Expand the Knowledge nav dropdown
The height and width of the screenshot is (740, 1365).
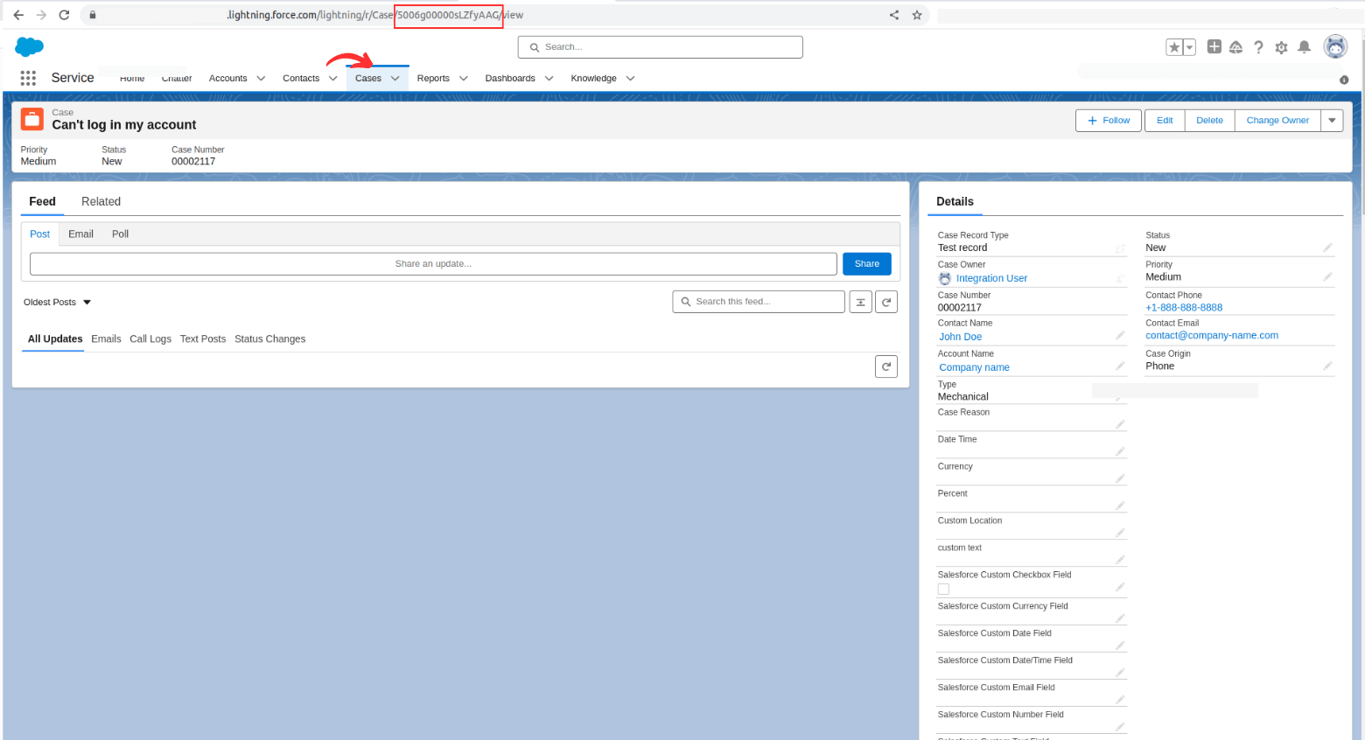[630, 78]
